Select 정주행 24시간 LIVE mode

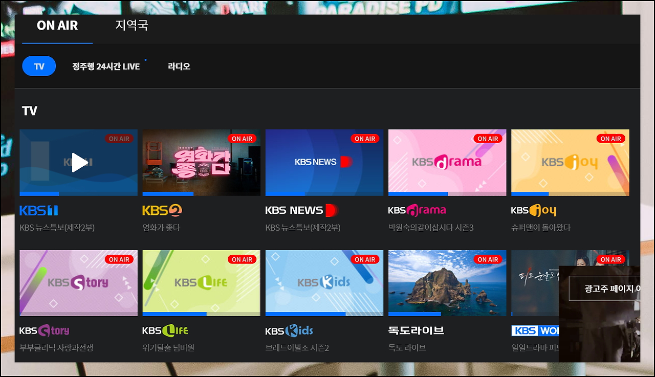click(106, 66)
